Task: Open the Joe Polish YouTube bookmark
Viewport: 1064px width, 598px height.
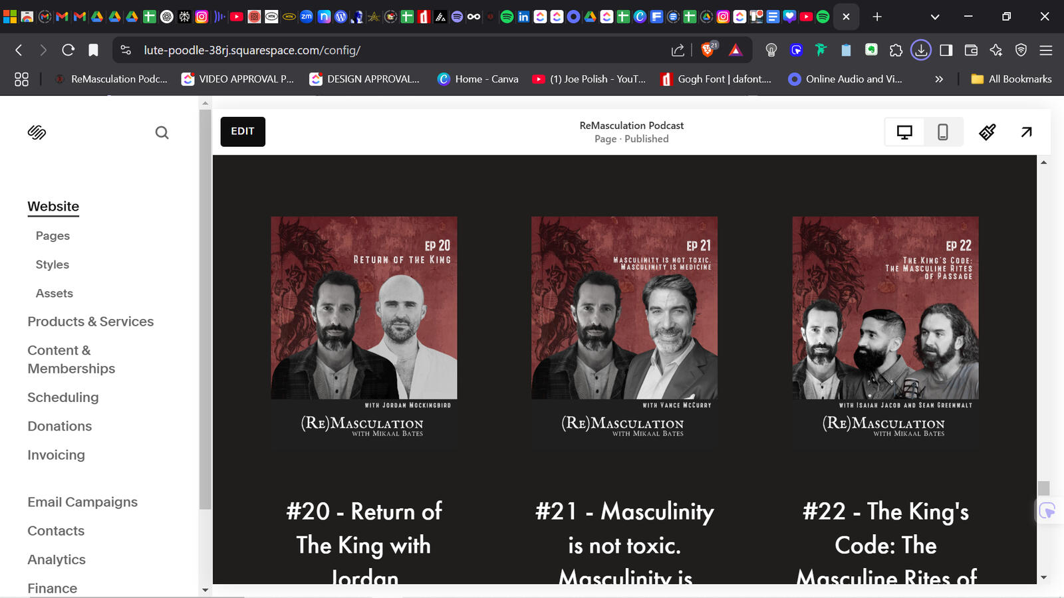Action: tap(589, 79)
